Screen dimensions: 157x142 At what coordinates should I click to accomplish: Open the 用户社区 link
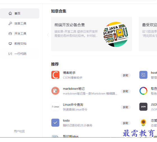tap(19, 131)
